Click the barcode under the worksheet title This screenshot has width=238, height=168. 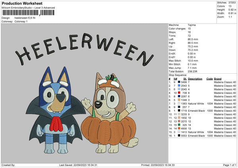point(28,13)
